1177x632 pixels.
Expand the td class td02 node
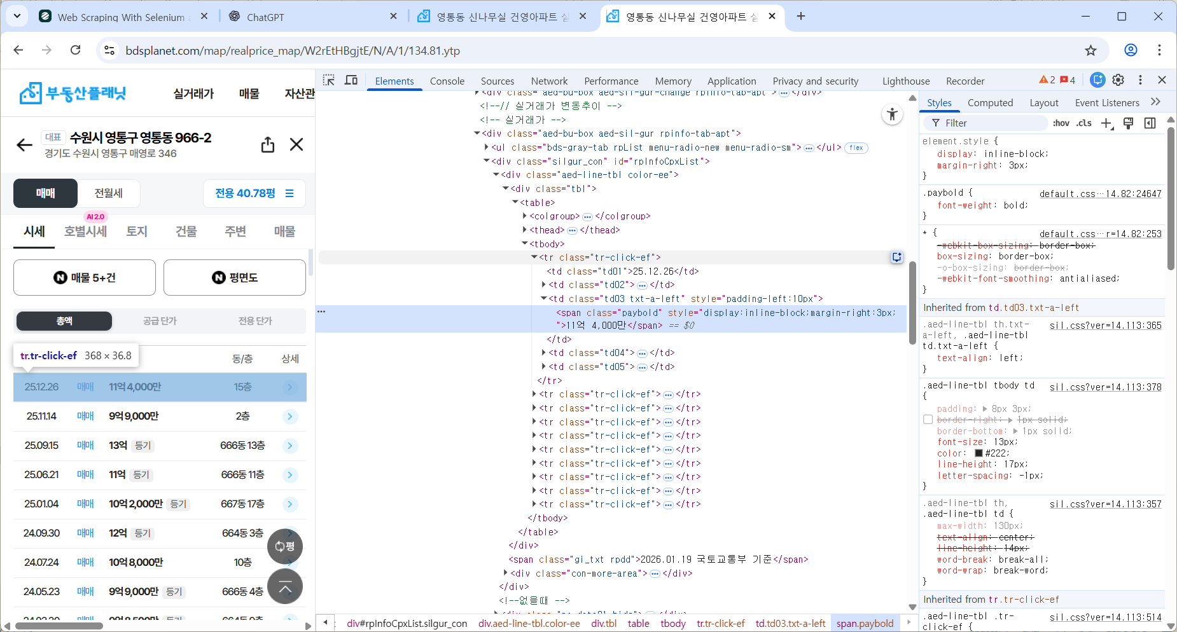coord(544,285)
